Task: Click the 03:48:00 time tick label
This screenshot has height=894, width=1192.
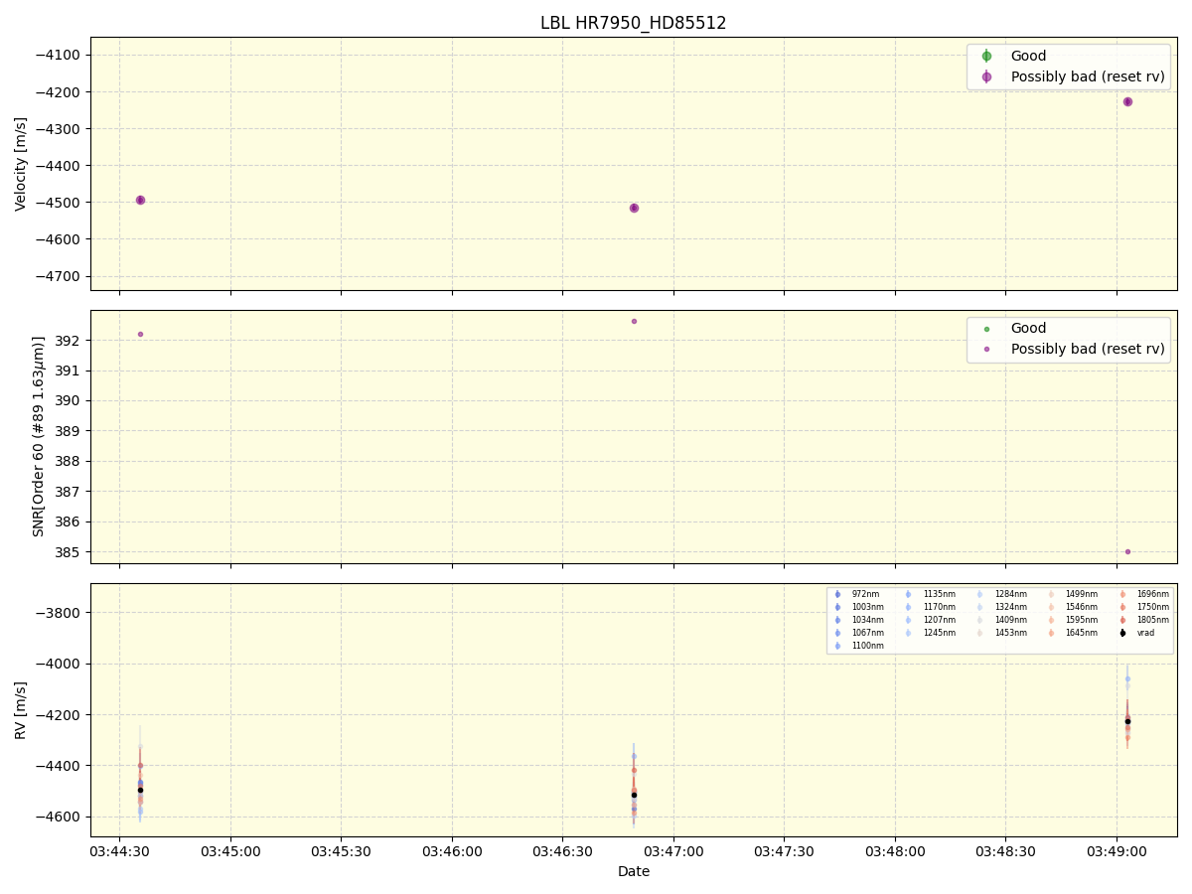Action: pyautogui.click(x=895, y=851)
